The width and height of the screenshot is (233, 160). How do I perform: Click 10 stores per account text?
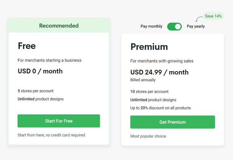coord(149,92)
